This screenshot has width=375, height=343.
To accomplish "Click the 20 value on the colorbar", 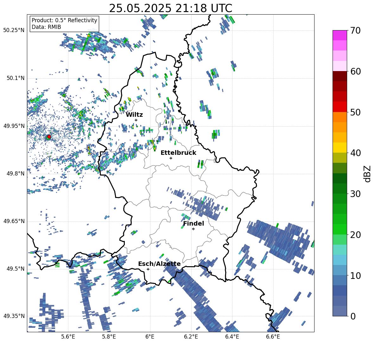I will click(x=355, y=235).
